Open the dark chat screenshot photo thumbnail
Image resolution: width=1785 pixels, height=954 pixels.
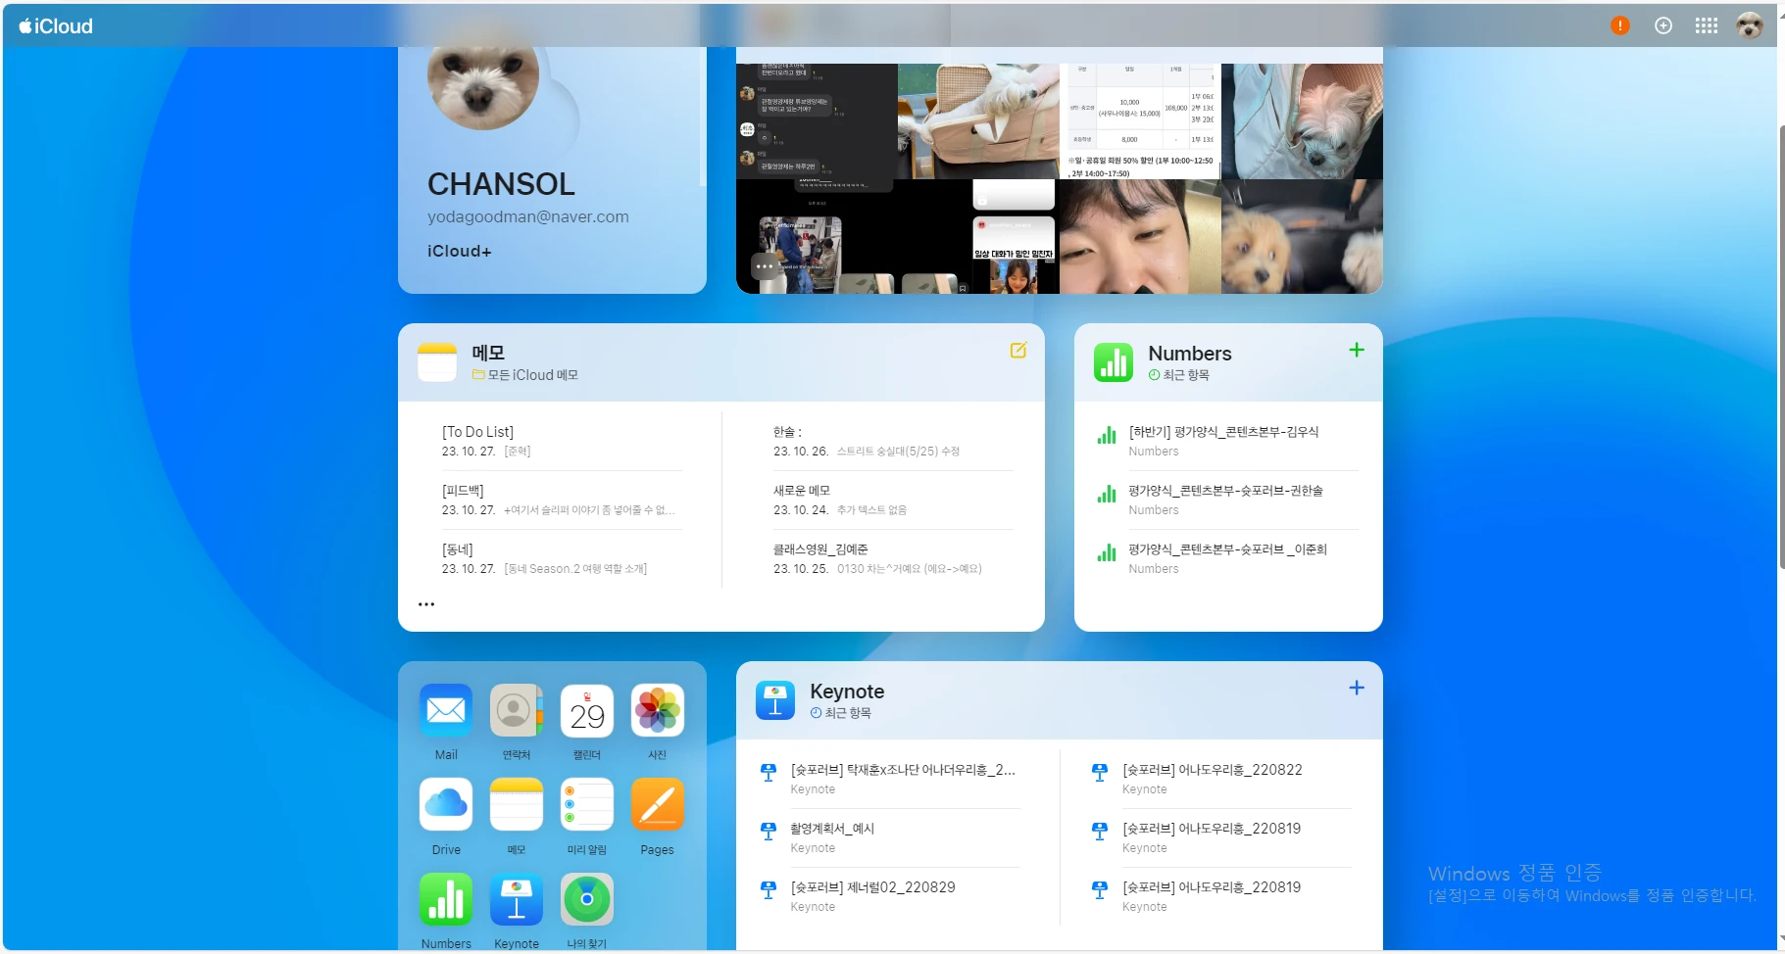click(817, 121)
